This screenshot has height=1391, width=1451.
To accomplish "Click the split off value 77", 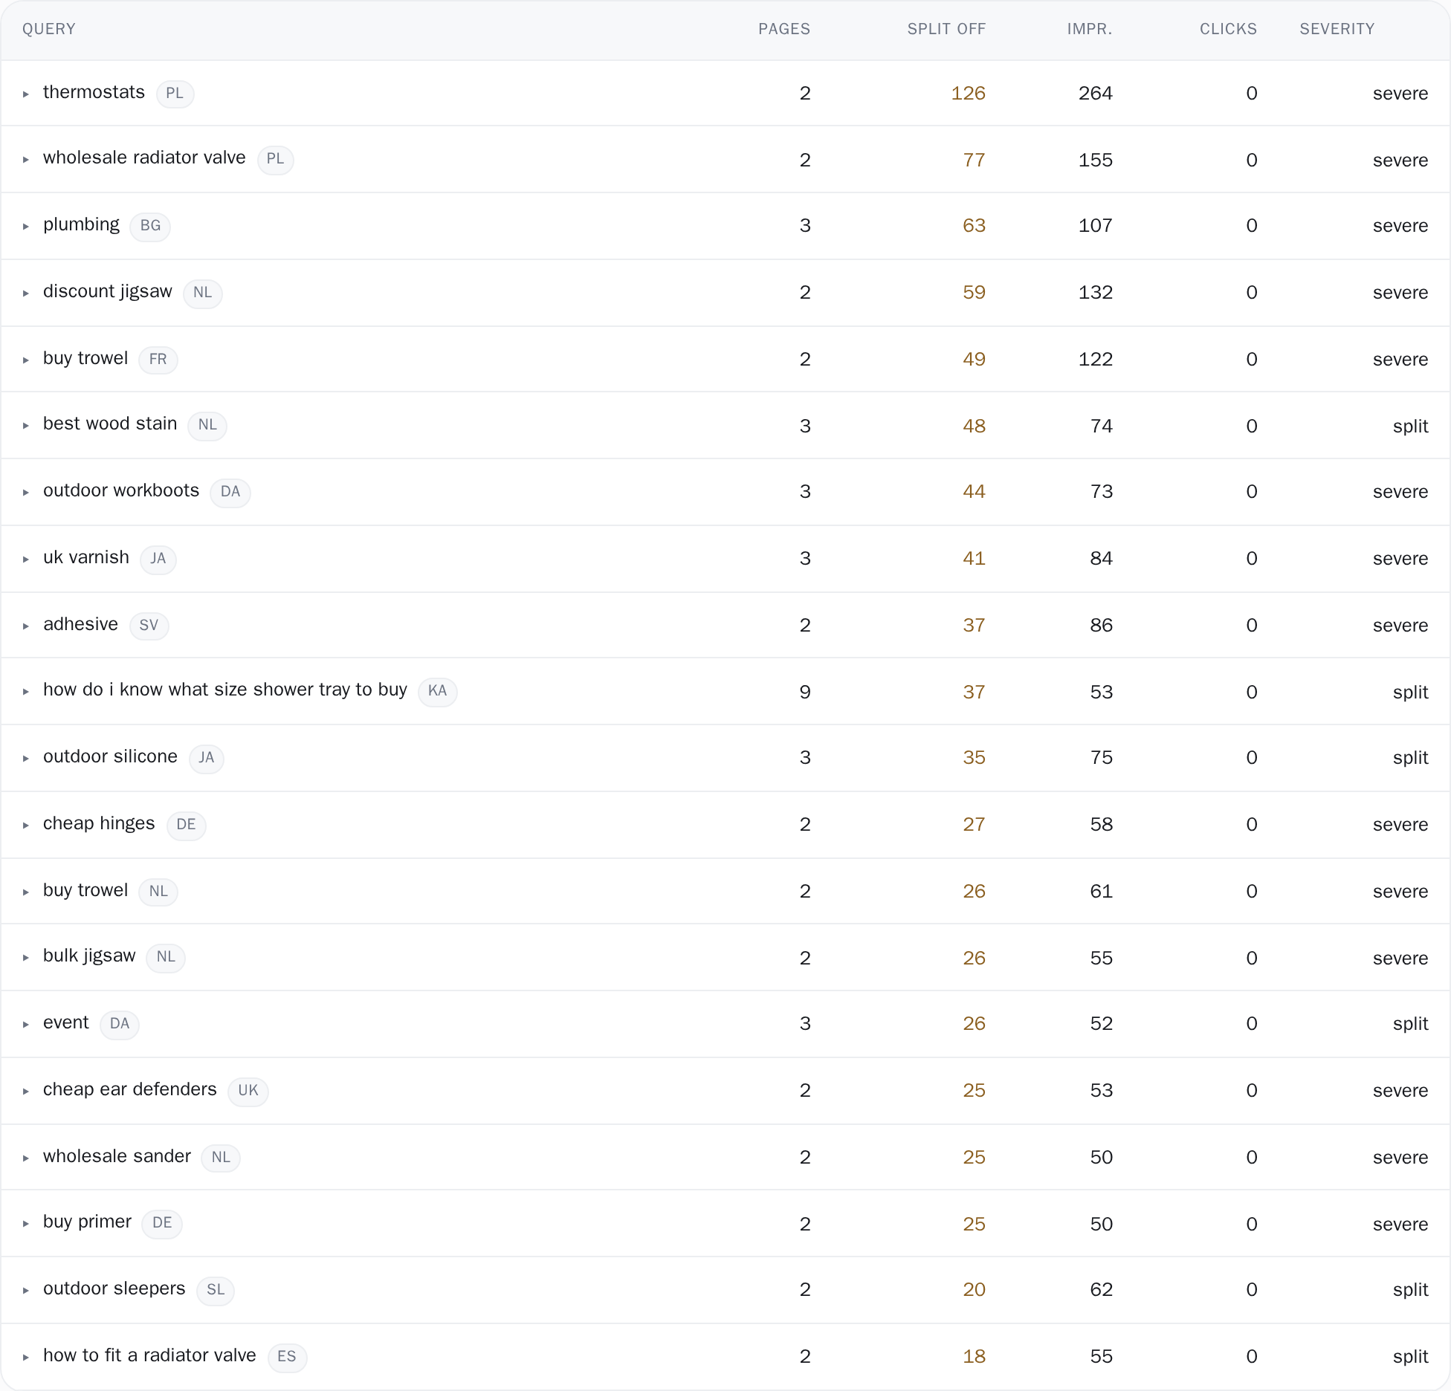I will 974,160.
